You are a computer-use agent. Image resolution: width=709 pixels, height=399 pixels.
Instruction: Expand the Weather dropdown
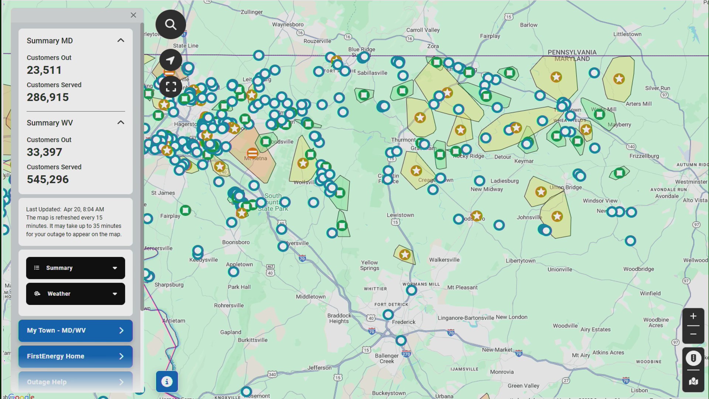point(114,294)
